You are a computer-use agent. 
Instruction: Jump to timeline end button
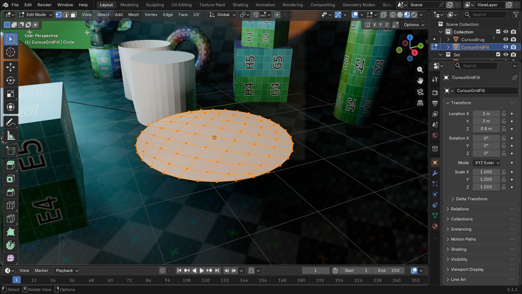pyautogui.click(x=217, y=271)
